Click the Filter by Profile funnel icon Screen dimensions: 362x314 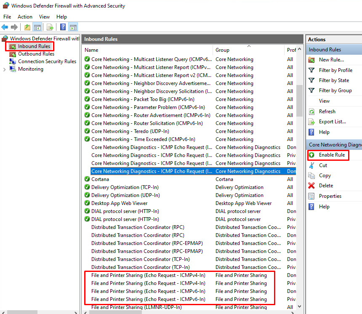[311, 70]
